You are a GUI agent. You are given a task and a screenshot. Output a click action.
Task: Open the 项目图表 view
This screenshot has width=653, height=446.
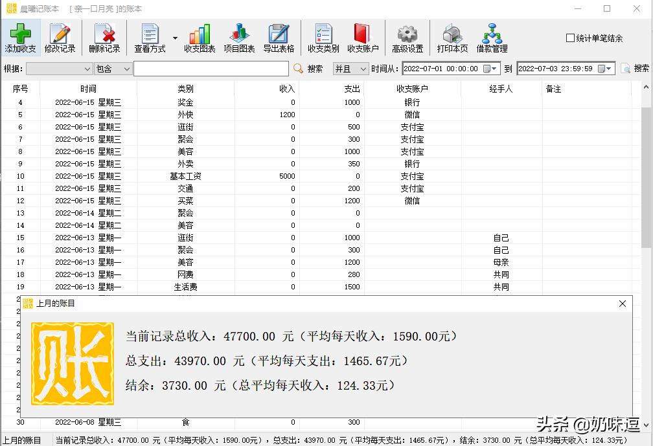point(238,37)
